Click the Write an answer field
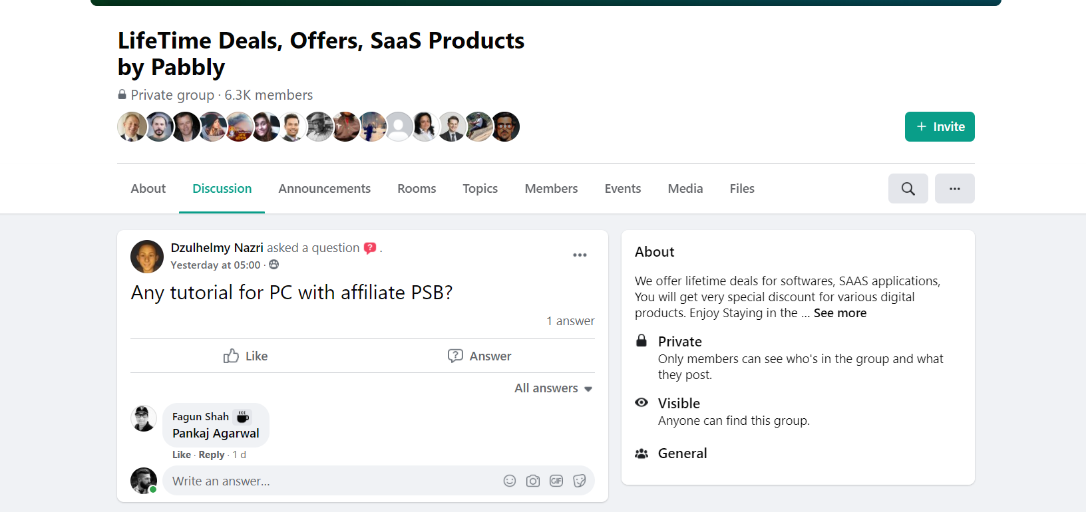The height and width of the screenshot is (512, 1086). [333, 481]
